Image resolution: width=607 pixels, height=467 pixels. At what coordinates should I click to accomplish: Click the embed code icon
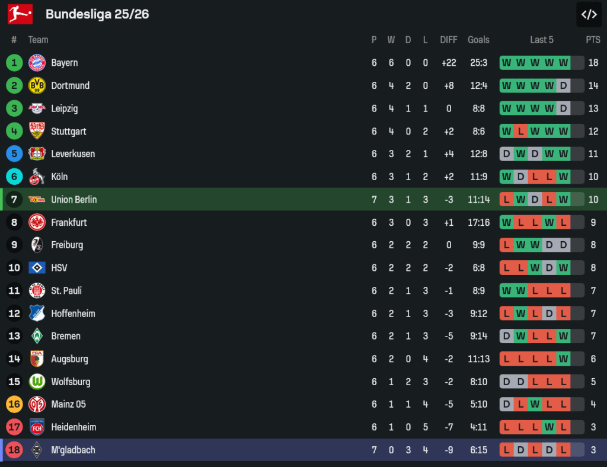(589, 15)
